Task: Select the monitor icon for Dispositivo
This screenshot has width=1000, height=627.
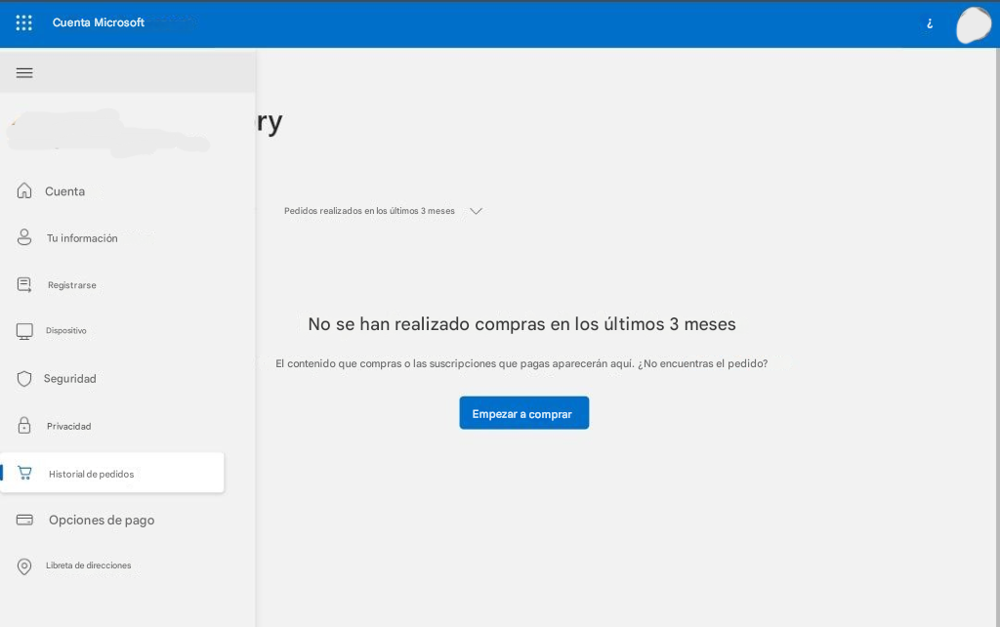Action: tap(24, 331)
